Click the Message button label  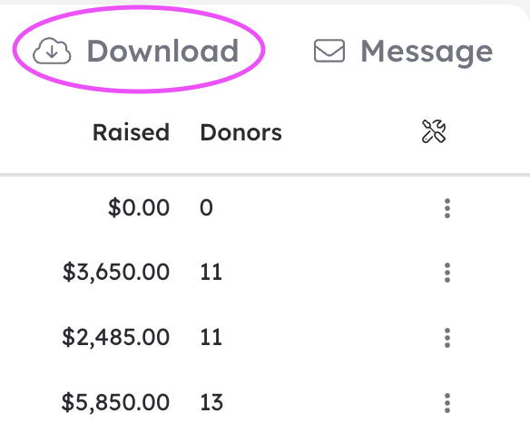(x=427, y=53)
